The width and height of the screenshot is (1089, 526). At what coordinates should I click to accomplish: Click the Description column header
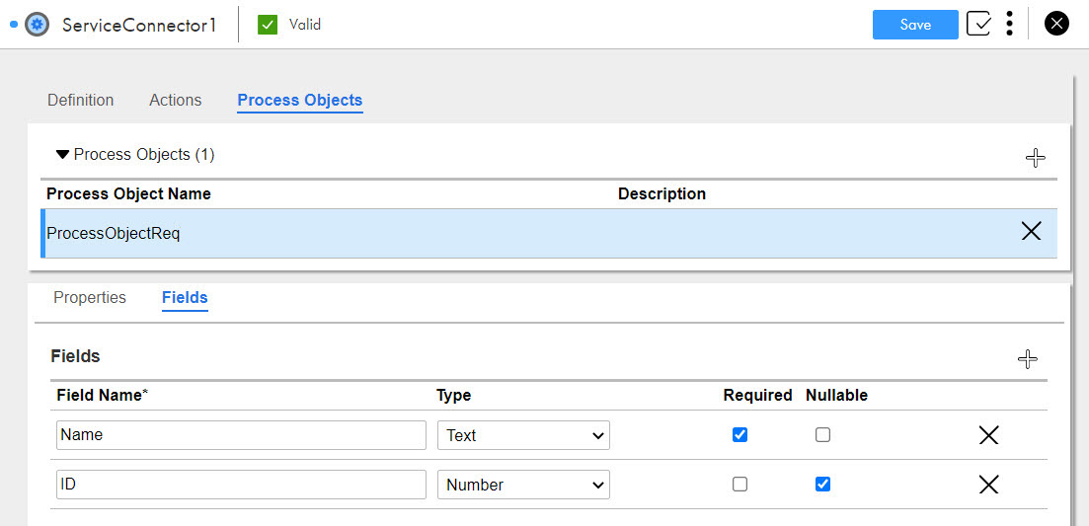click(661, 194)
